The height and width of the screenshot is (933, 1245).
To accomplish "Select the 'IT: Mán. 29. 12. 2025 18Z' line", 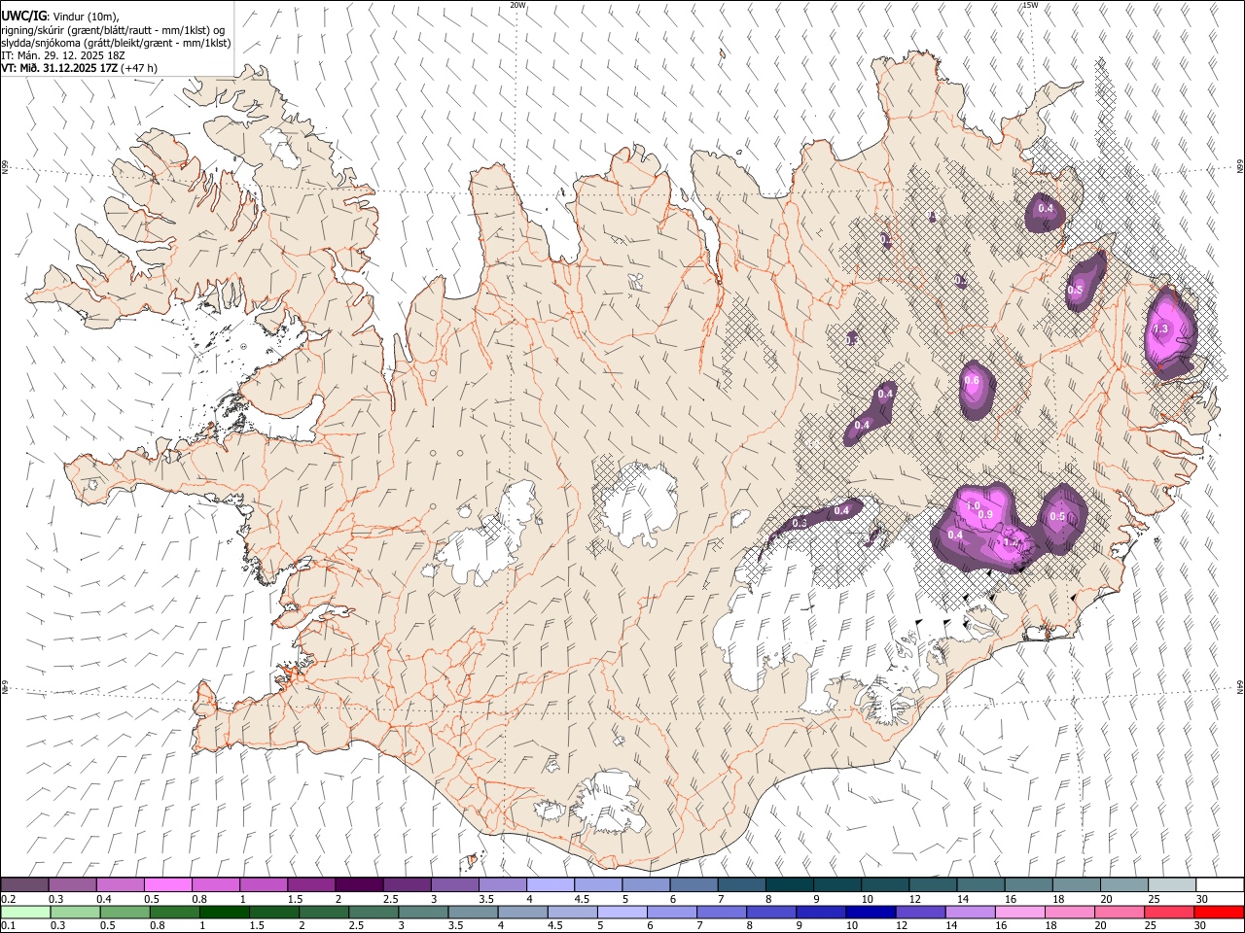I will pos(62,55).
